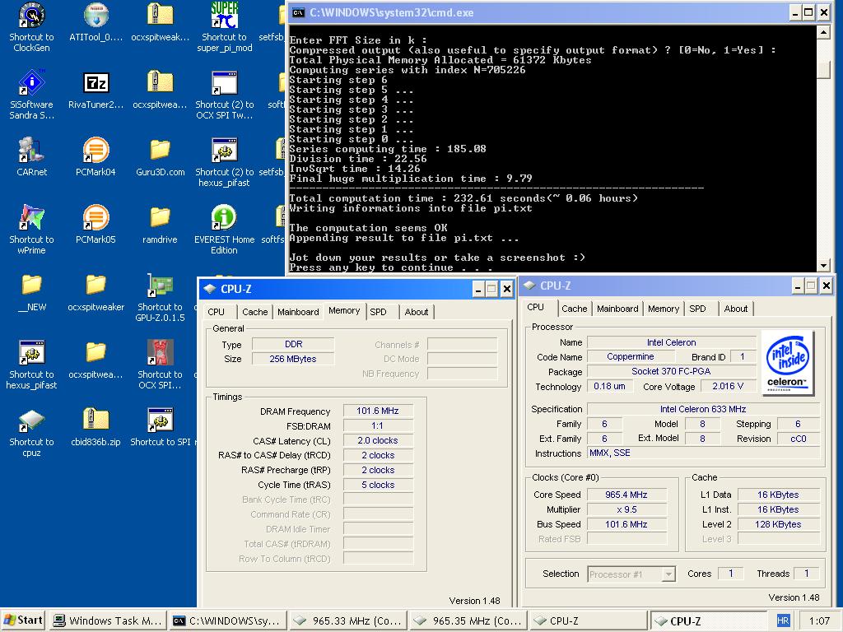This screenshot has width=843, height=632.
Task: Open Mainboard tab in right CPU-Z window
Action: [x=617, y=309]
